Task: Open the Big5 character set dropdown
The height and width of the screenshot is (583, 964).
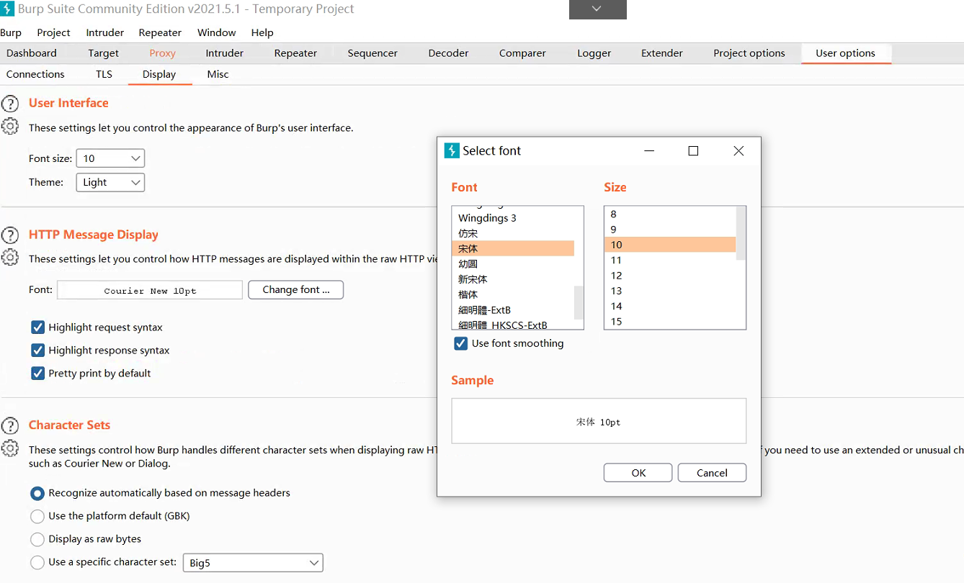Action: click(253, 563)
